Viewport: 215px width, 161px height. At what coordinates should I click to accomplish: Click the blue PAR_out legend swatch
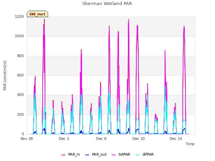click(87, 155)
